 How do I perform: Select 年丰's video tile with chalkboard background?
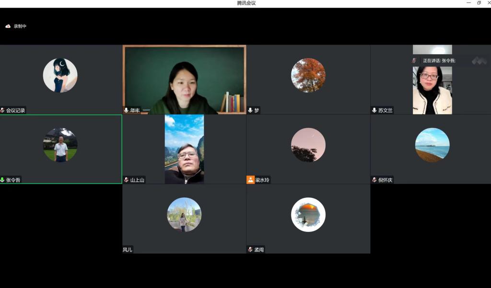click(x=184, y=79)
